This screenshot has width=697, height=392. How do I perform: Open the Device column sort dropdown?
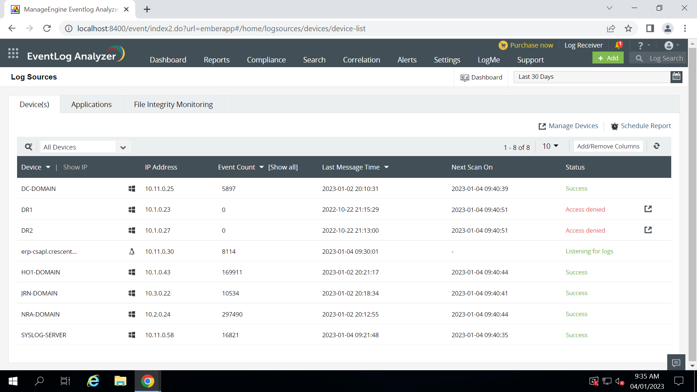(x=48, y=167)
